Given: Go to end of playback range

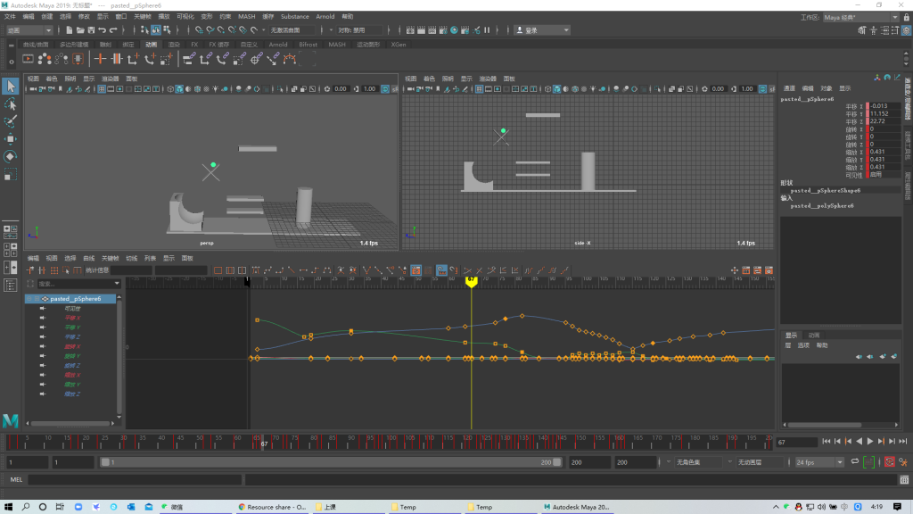Looking at the screenshot, I should 903,442.
